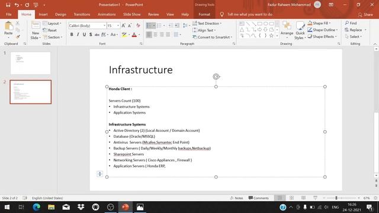Click the Format Painter brush icon

[x=18, y=37]
